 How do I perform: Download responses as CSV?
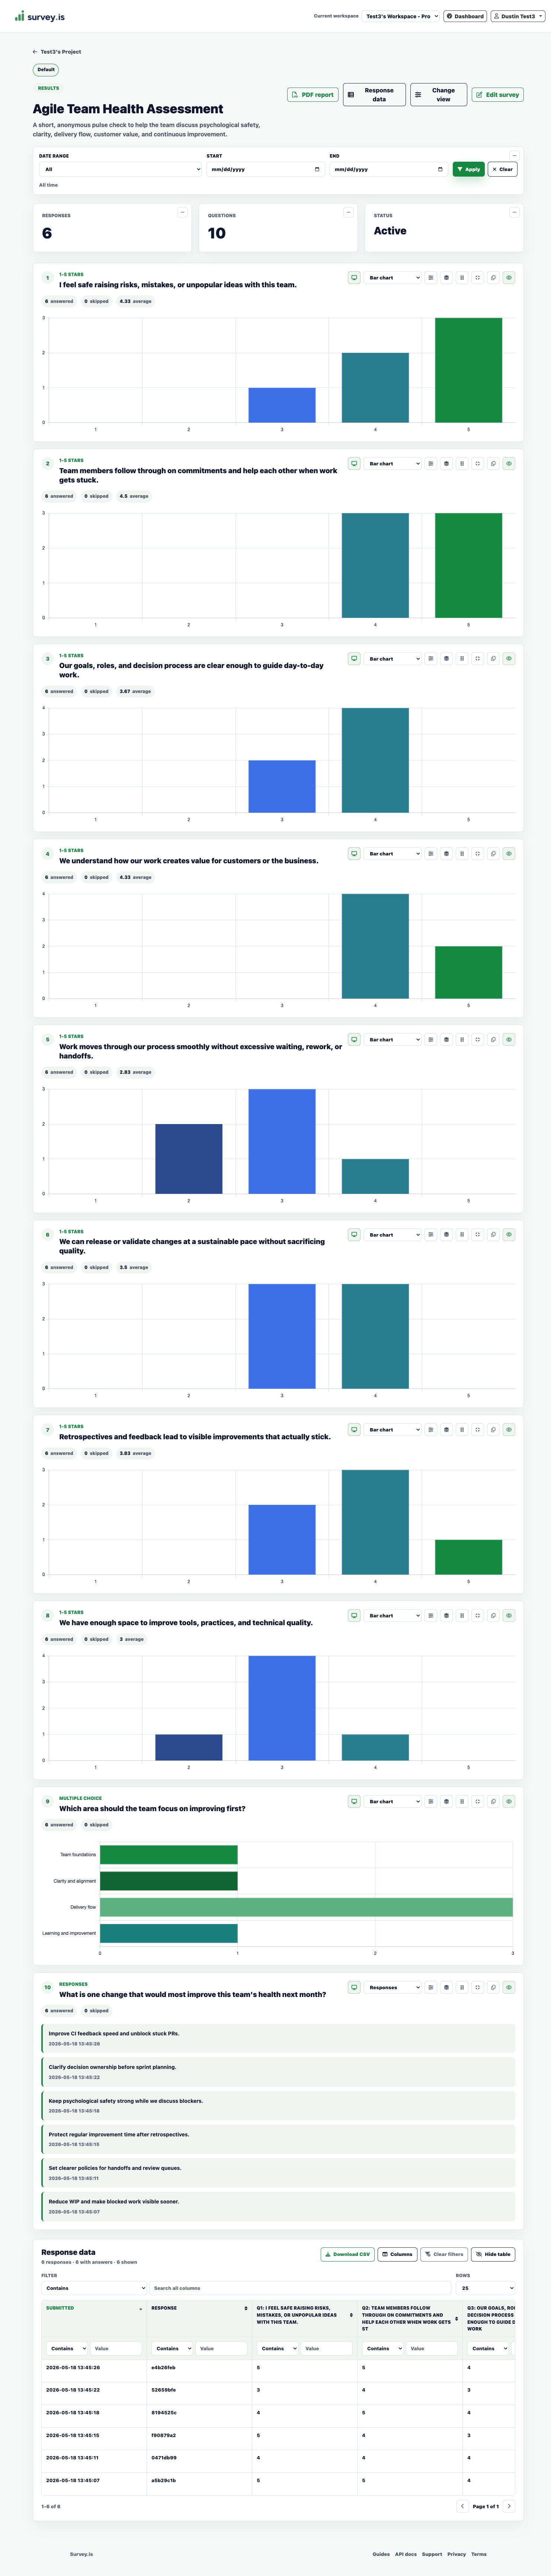coord(347,2254)
